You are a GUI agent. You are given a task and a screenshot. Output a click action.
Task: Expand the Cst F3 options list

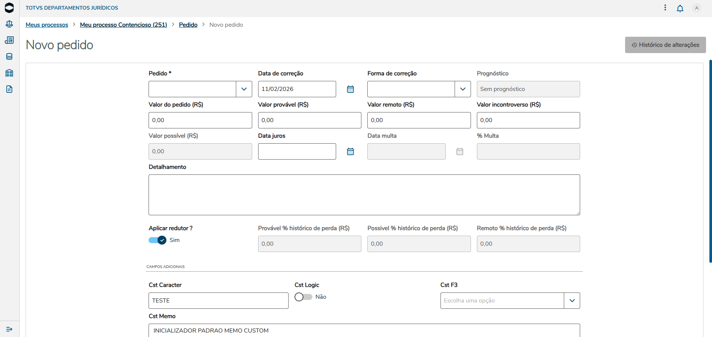[572, 301]
